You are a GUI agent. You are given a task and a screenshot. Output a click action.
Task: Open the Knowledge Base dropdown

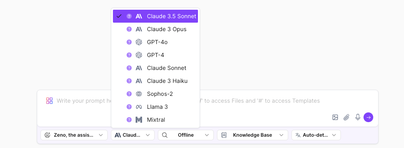pos(253,135)
